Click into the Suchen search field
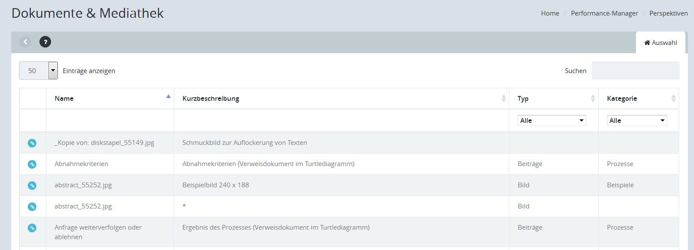The image size is (694, 250). click(635, 71)
